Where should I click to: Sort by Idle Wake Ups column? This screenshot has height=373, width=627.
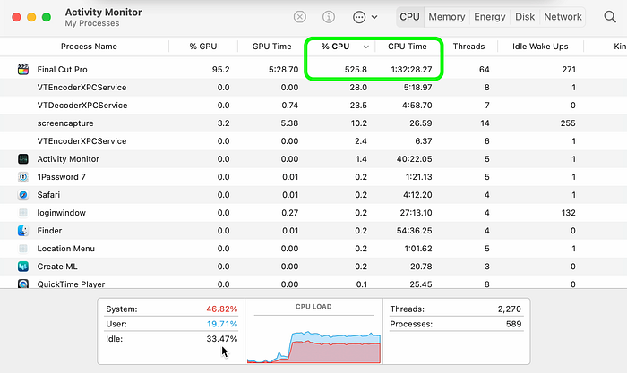[x=540, y=47]
